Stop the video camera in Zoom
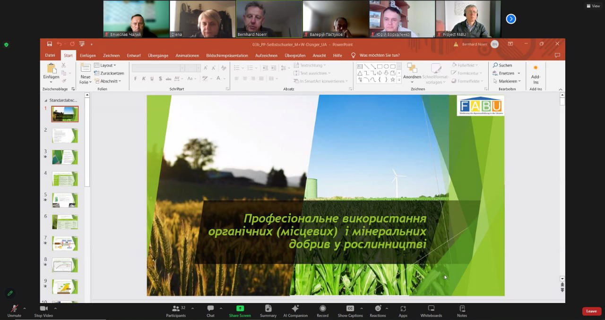 click(43, 311)
